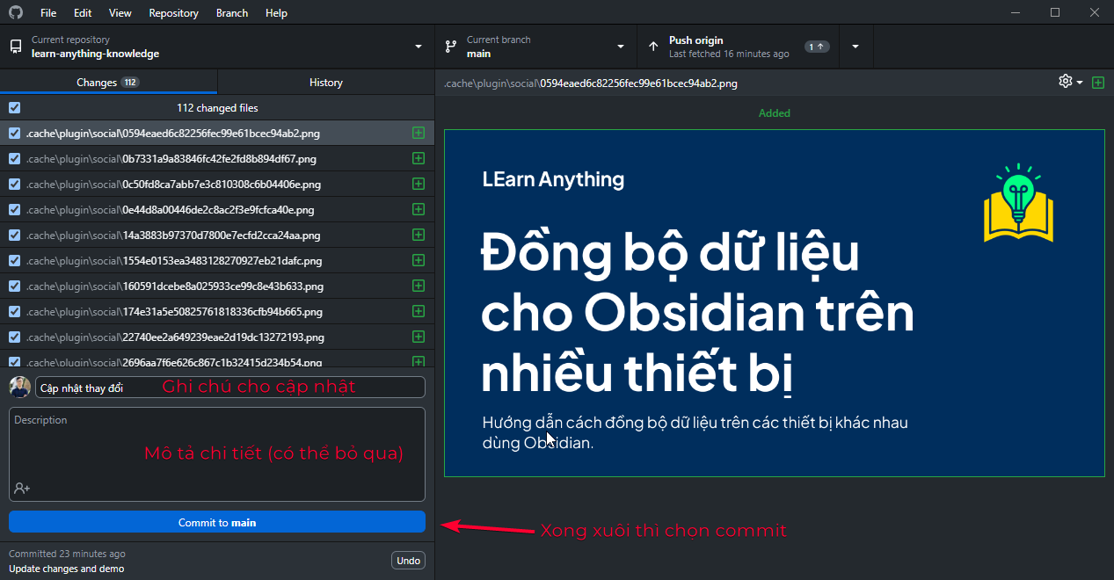Uncheck file 14a3883b97370d7800e7ecfd2cca24aa.png
Image resolution: width=1114 pixels, height=580 pixels.
14,235
